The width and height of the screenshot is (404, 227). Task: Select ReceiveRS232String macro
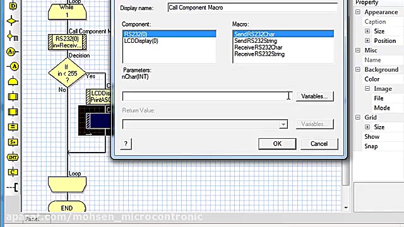283,54
